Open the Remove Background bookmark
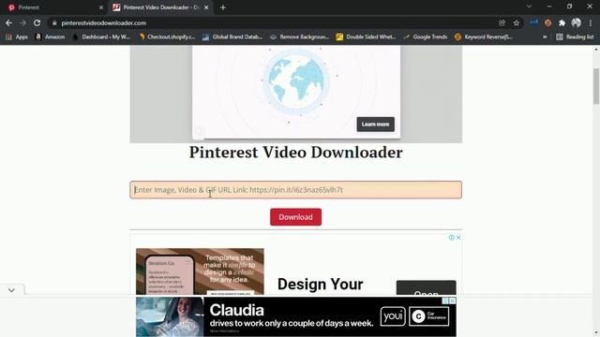This screenshot has width=600, height=337. click(x=299, y=37)
